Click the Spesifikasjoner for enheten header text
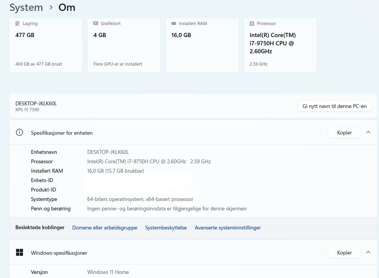The height and width of the screenshot is (278, 379). pyautogui.click(x=62, y=133)
